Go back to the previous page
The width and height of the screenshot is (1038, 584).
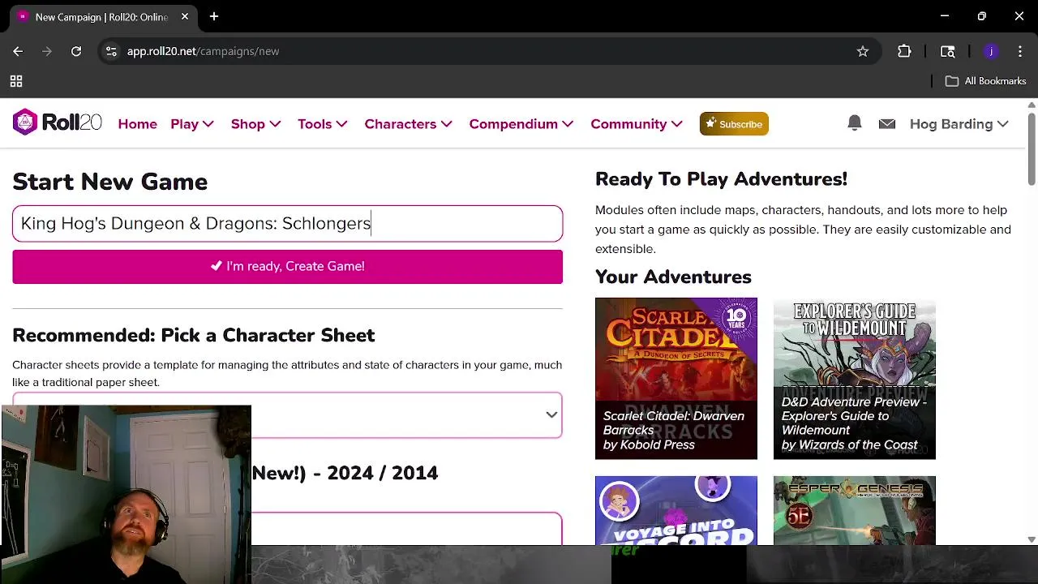click(18, 51)
